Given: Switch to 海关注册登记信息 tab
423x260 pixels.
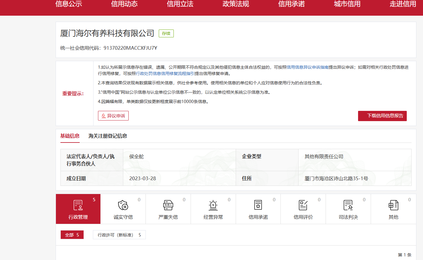Looking at the screenshot, I should click(x=108, y=136).
